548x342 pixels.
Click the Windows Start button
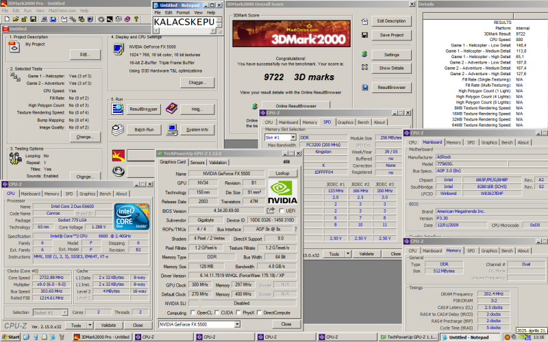[x=10, y=337]
